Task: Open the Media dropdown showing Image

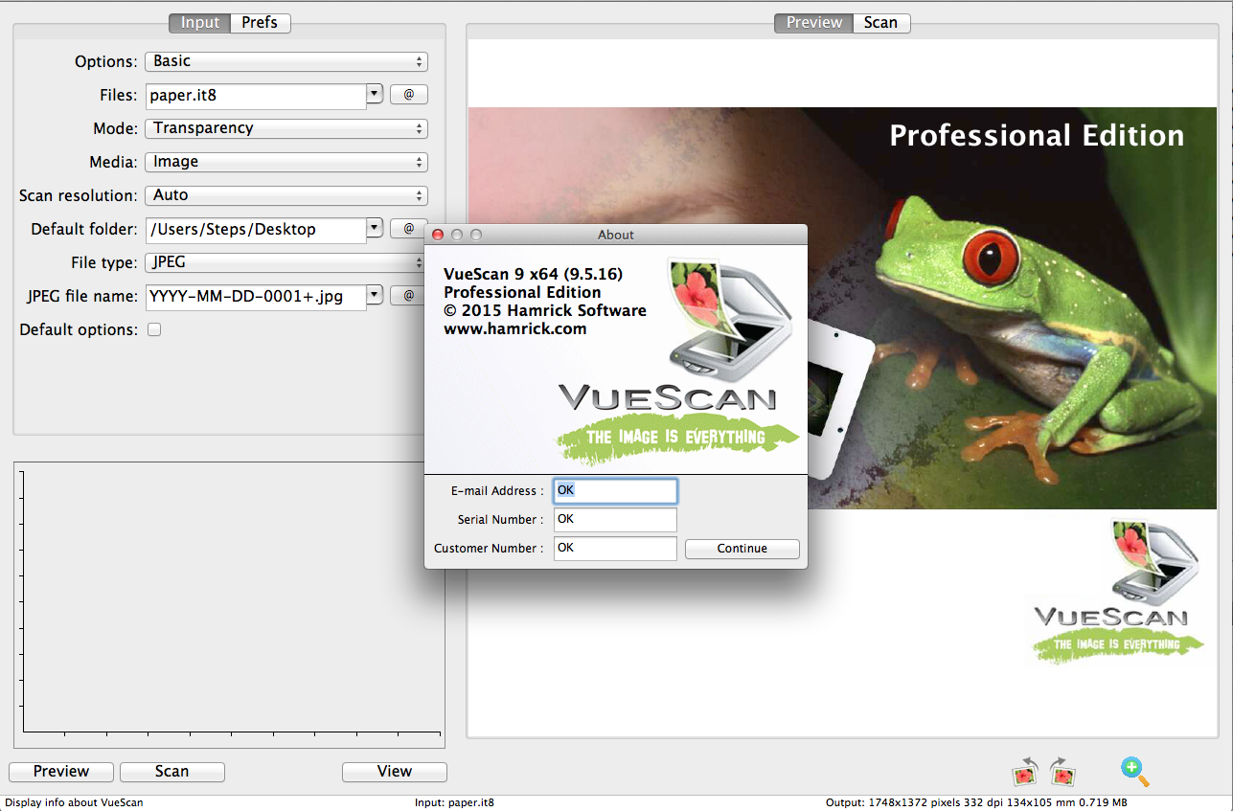Action: [x=286, y=162]
